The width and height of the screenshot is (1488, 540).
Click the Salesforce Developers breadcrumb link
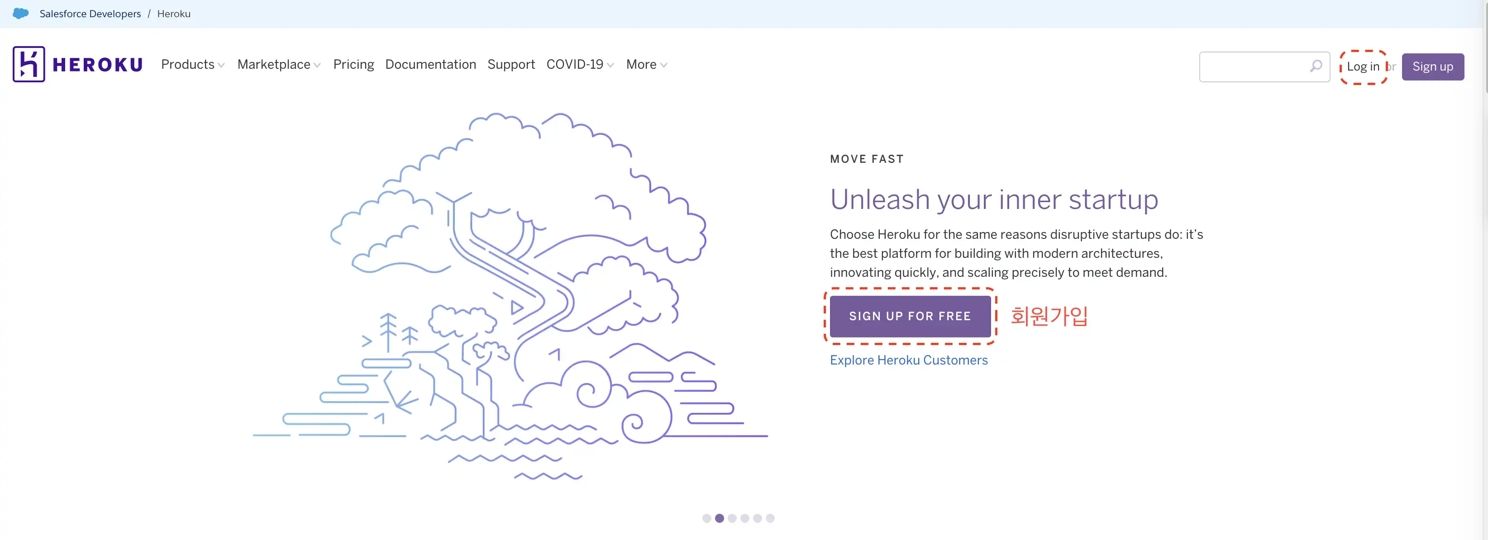click(90, 13)
